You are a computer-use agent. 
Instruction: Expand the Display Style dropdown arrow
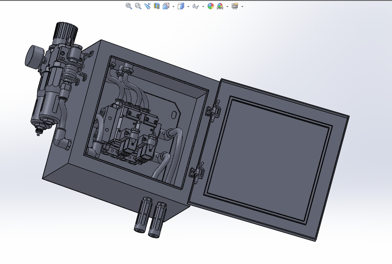(188, 6)
